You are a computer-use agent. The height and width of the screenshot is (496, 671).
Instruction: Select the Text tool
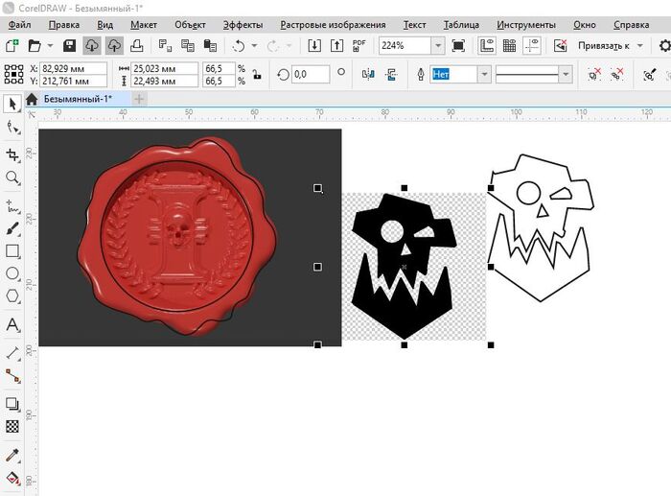[12, 326]
